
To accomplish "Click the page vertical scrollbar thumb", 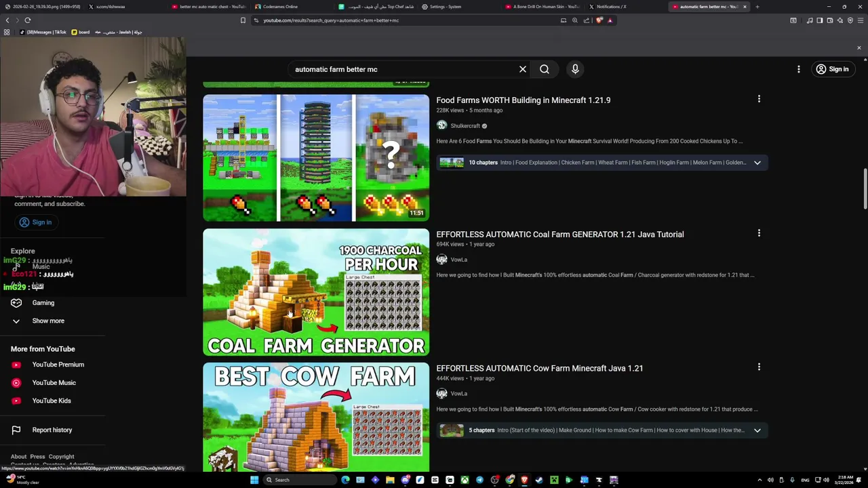I will pos(865,188).
